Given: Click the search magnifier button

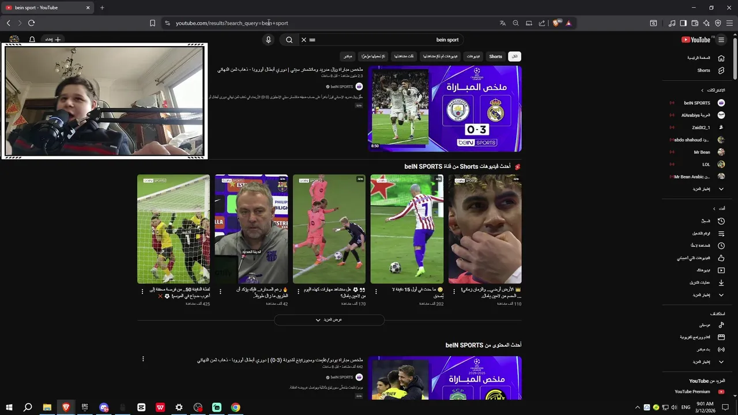Looking at the screenshot, I should pyautogui.click(x=289, y=40).
